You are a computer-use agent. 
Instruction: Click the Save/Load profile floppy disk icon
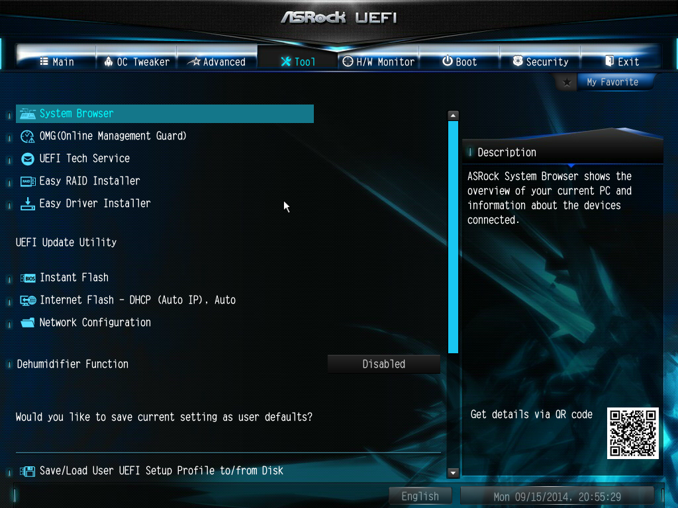click(28, 471)
